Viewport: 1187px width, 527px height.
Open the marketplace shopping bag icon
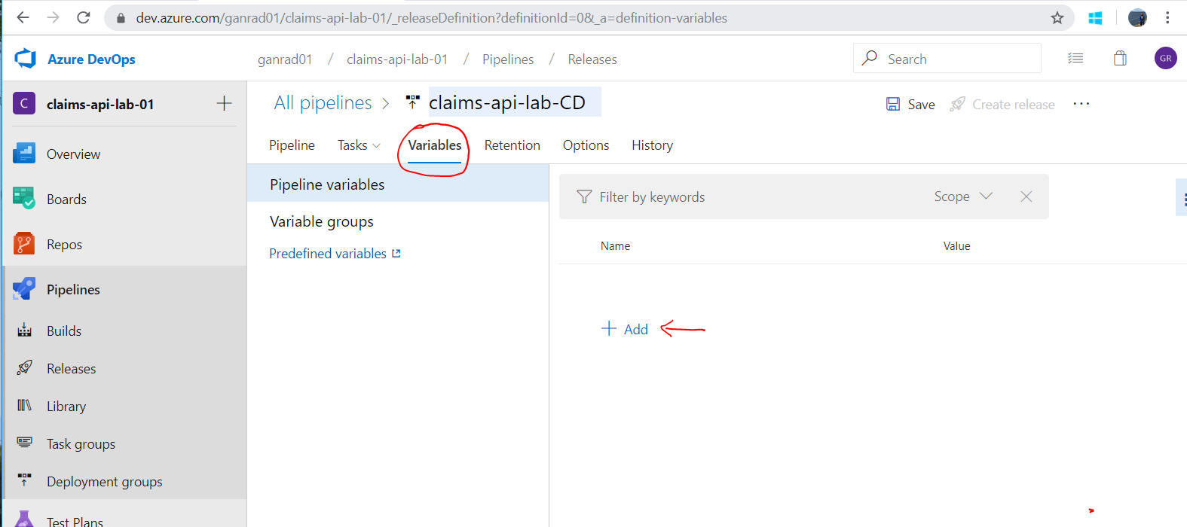pos(1121,58)
